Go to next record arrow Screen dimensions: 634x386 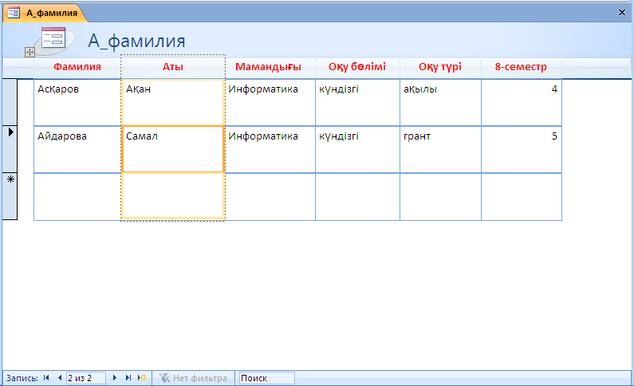click(114, 378)
